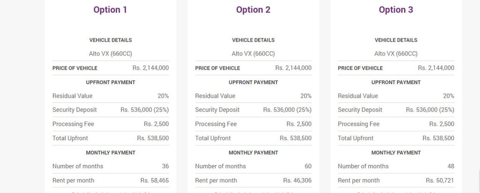Viewport: 480px width, 193px height.
Task: Click Option 3 Monthly Payment section heading
Action: tap(396, 153)
